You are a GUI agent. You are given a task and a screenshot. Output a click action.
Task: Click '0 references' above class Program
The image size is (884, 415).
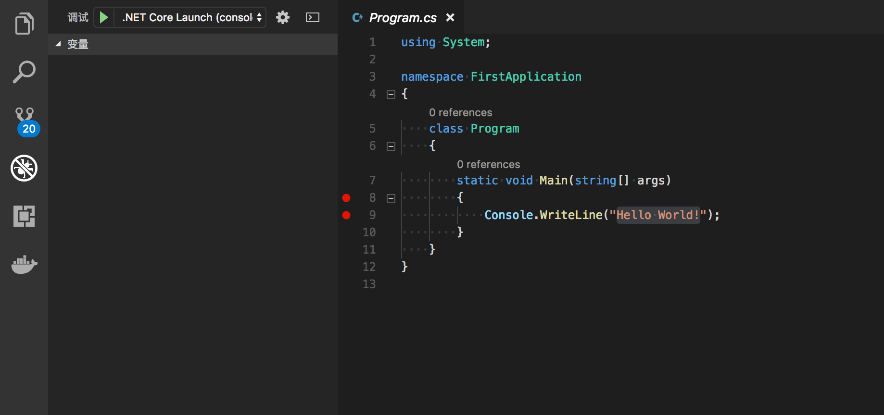tap(460, 112)
